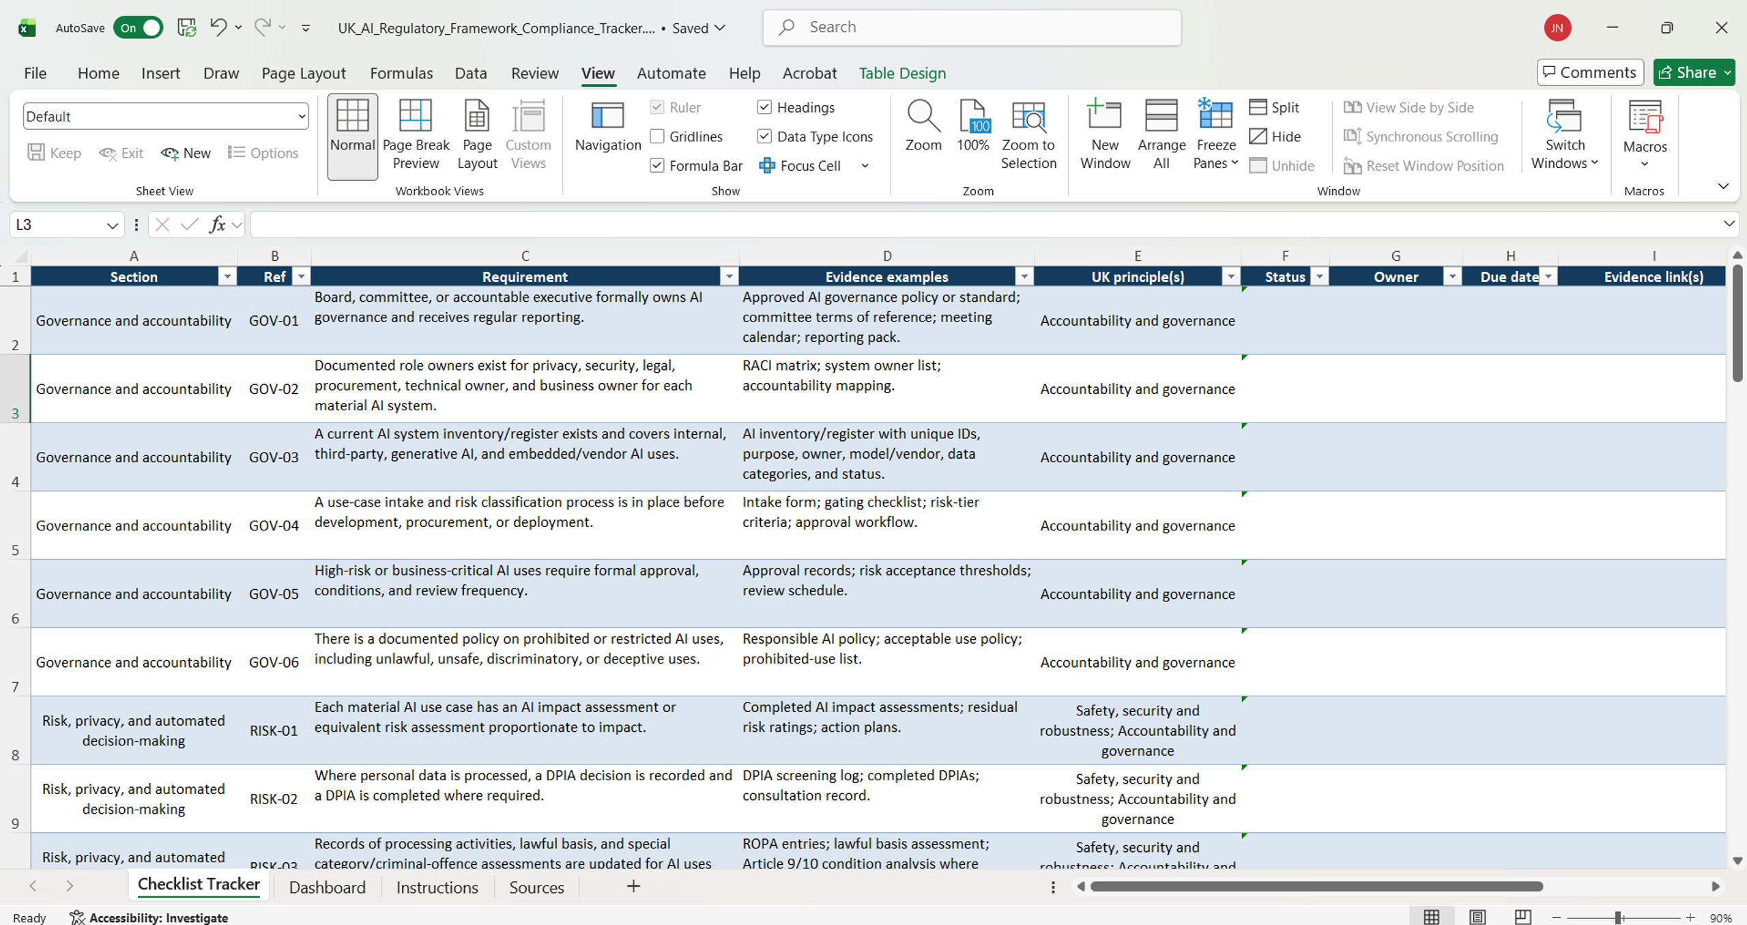
Task: Undo the last action
Action: coord(218,27)
